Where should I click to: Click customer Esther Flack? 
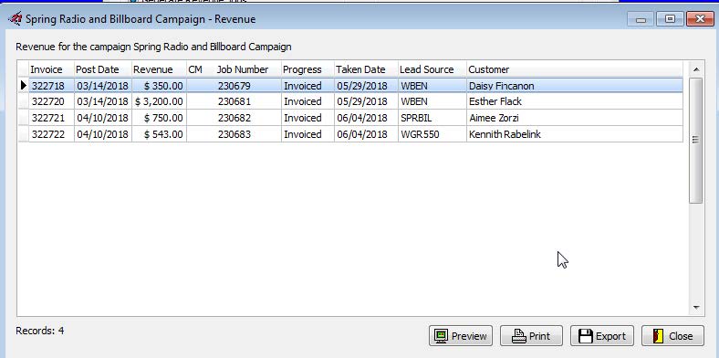[x=575, y=101]
